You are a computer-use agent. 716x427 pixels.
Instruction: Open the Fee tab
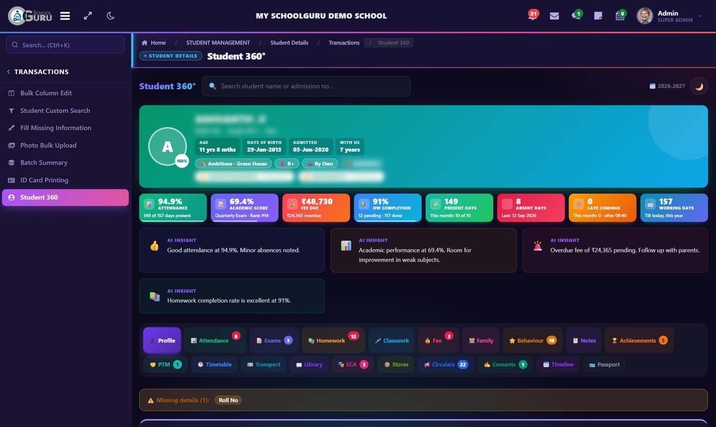pyautogui.click(x=439, y=341)
